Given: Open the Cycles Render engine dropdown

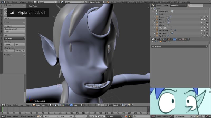Looking at the screenshot, I should (x=97, y=2).
